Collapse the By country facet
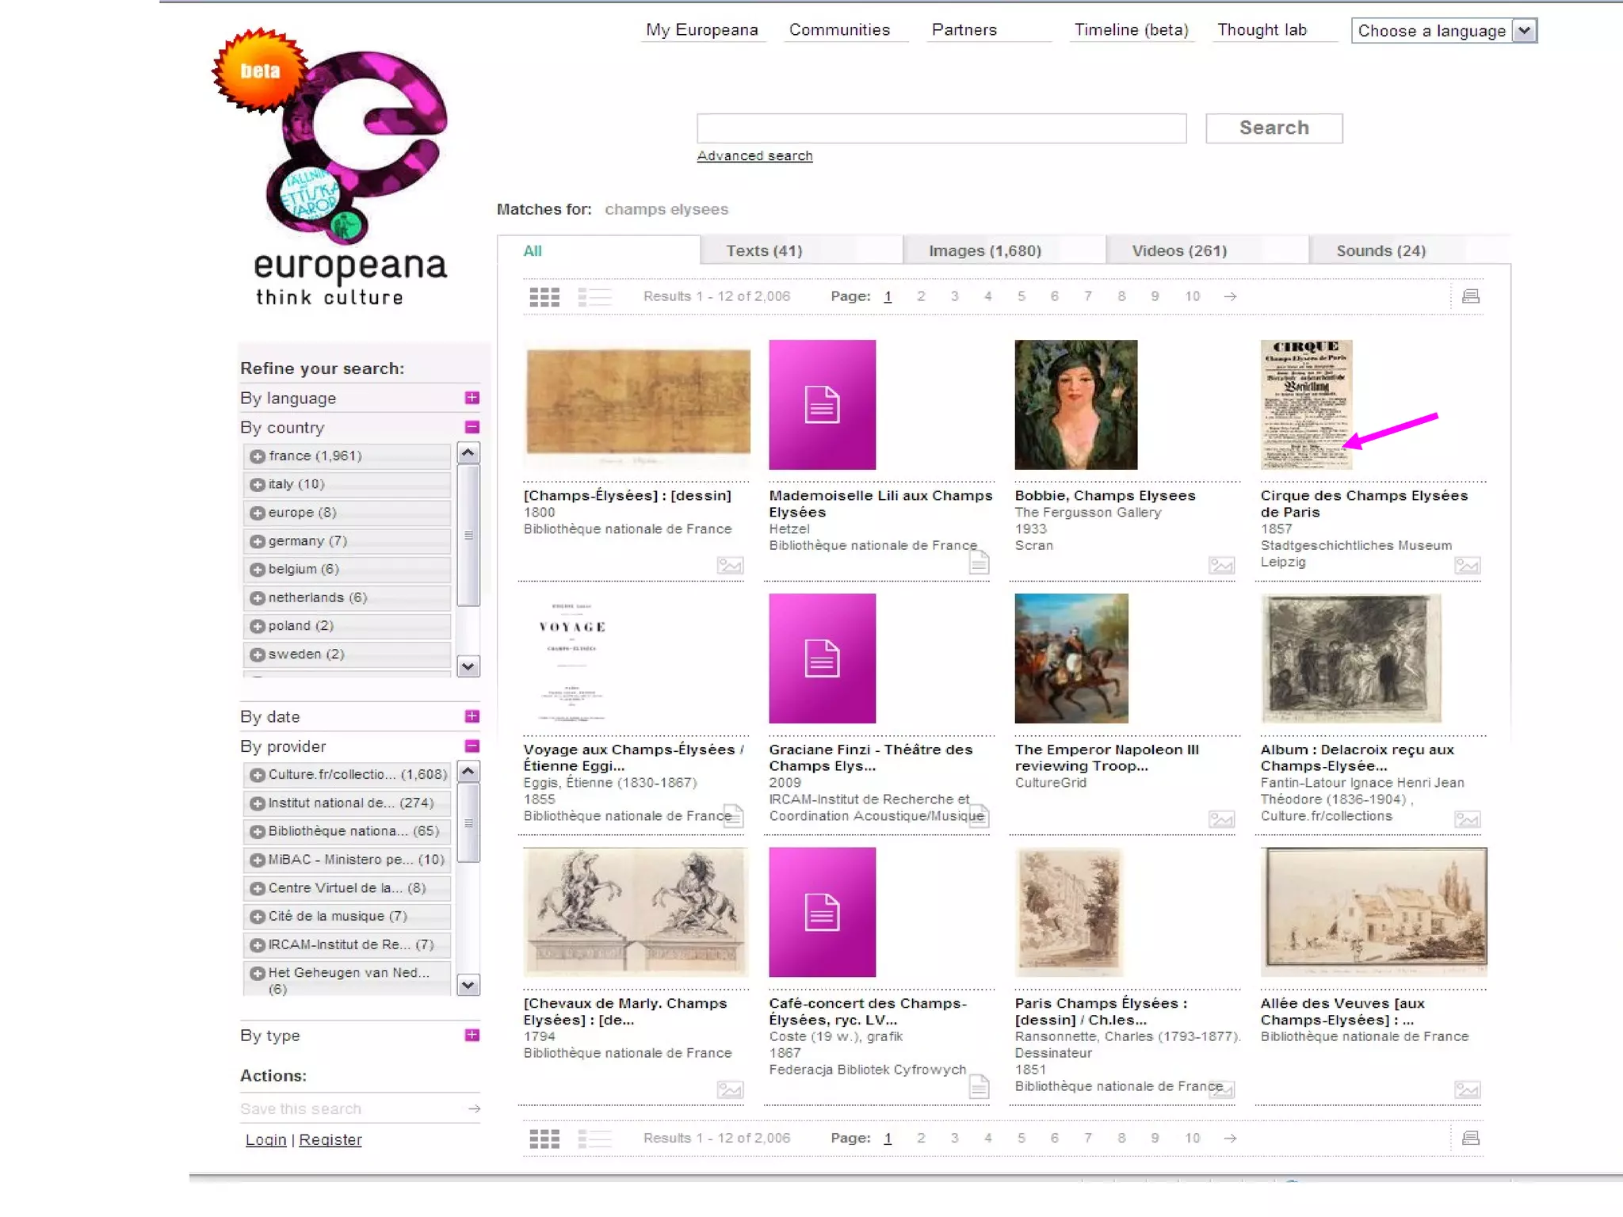 pos(472,428)
